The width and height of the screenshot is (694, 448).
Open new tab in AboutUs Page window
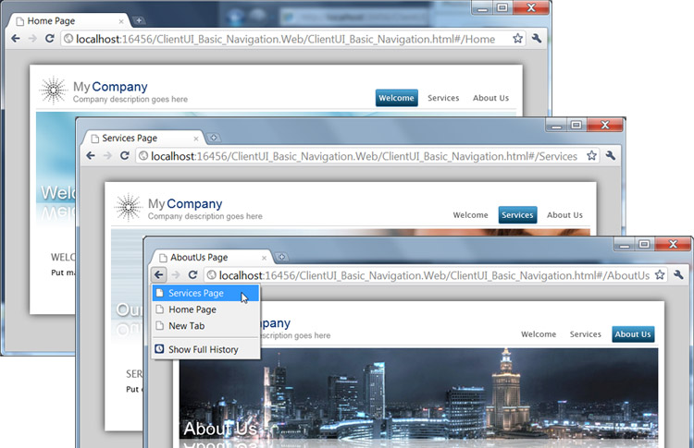click(281, 257)
